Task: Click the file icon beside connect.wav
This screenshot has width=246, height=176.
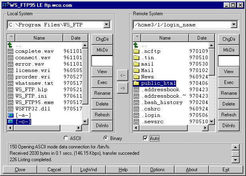Action: [x=10, y=58]
